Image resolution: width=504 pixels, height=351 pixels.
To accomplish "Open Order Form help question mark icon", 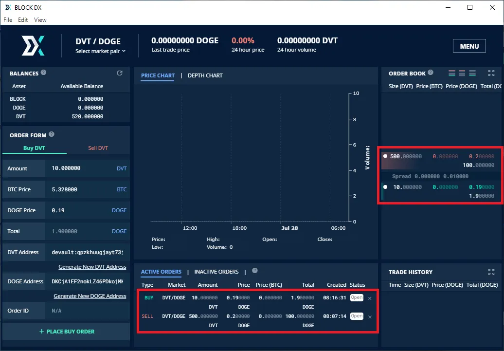I will (52, 134).
